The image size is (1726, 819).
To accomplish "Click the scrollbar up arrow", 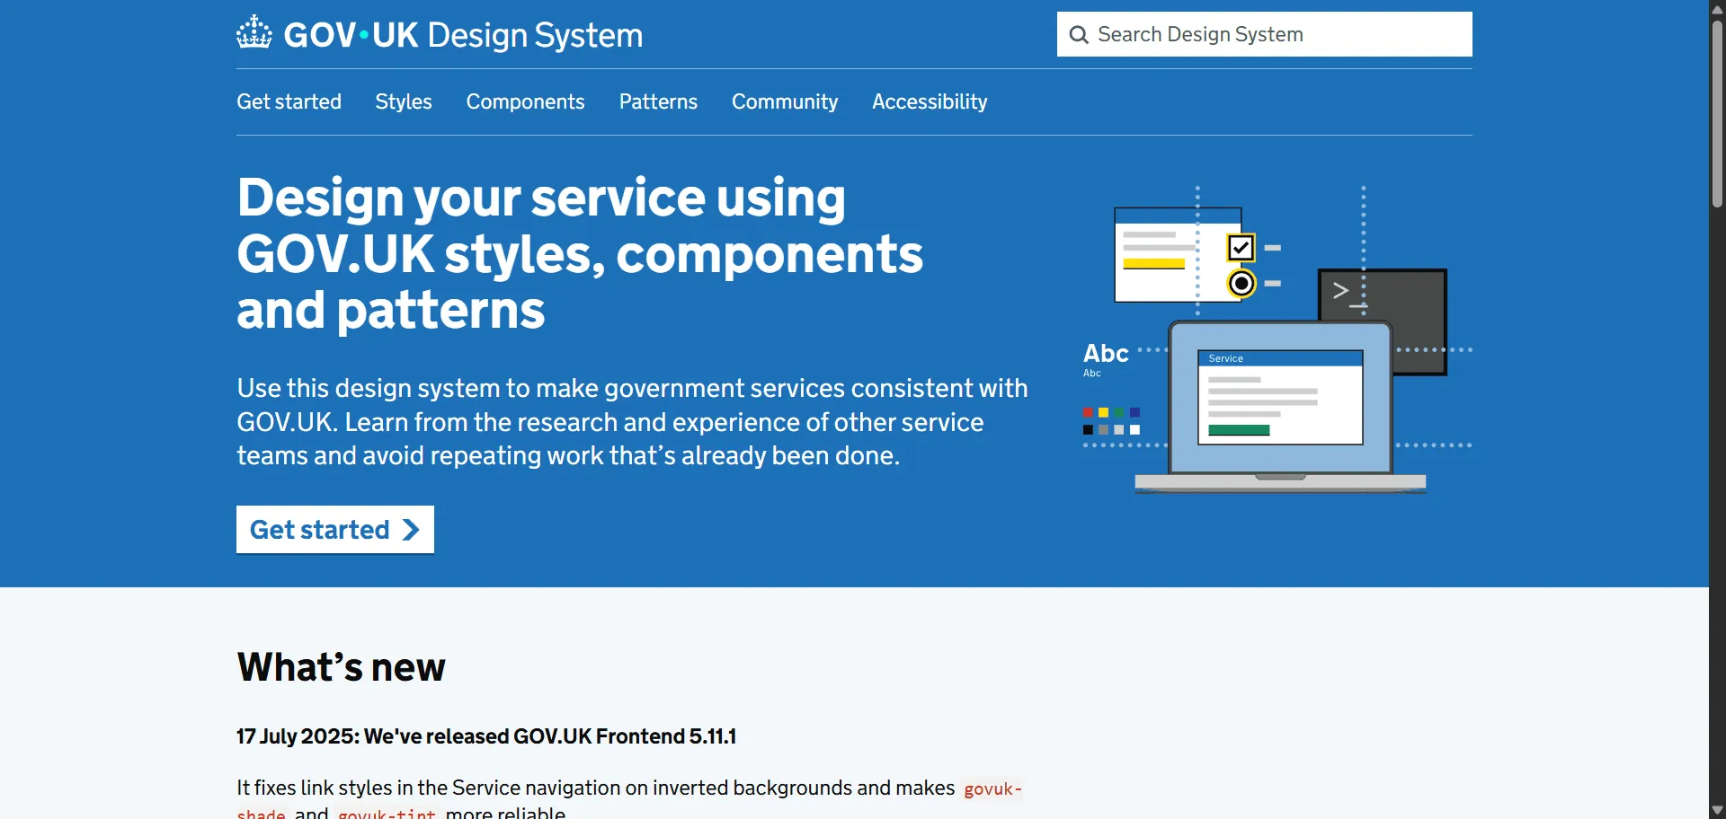I will click(1717, 9).
